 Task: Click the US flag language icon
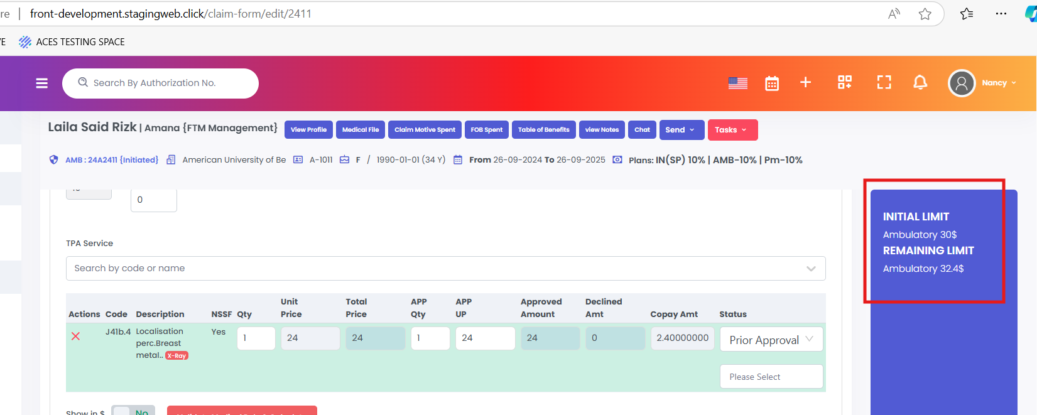click(x=737, y=83)
